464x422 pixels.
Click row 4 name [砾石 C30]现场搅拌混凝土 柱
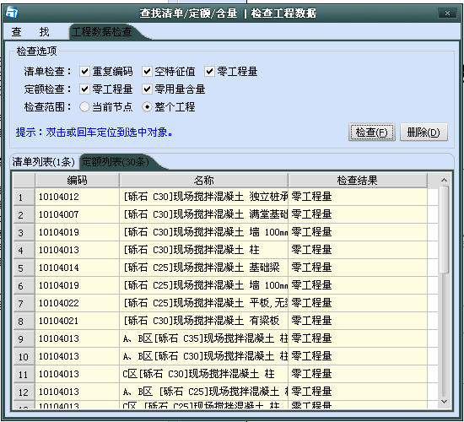pyautogui.click(x=204, y=250)
